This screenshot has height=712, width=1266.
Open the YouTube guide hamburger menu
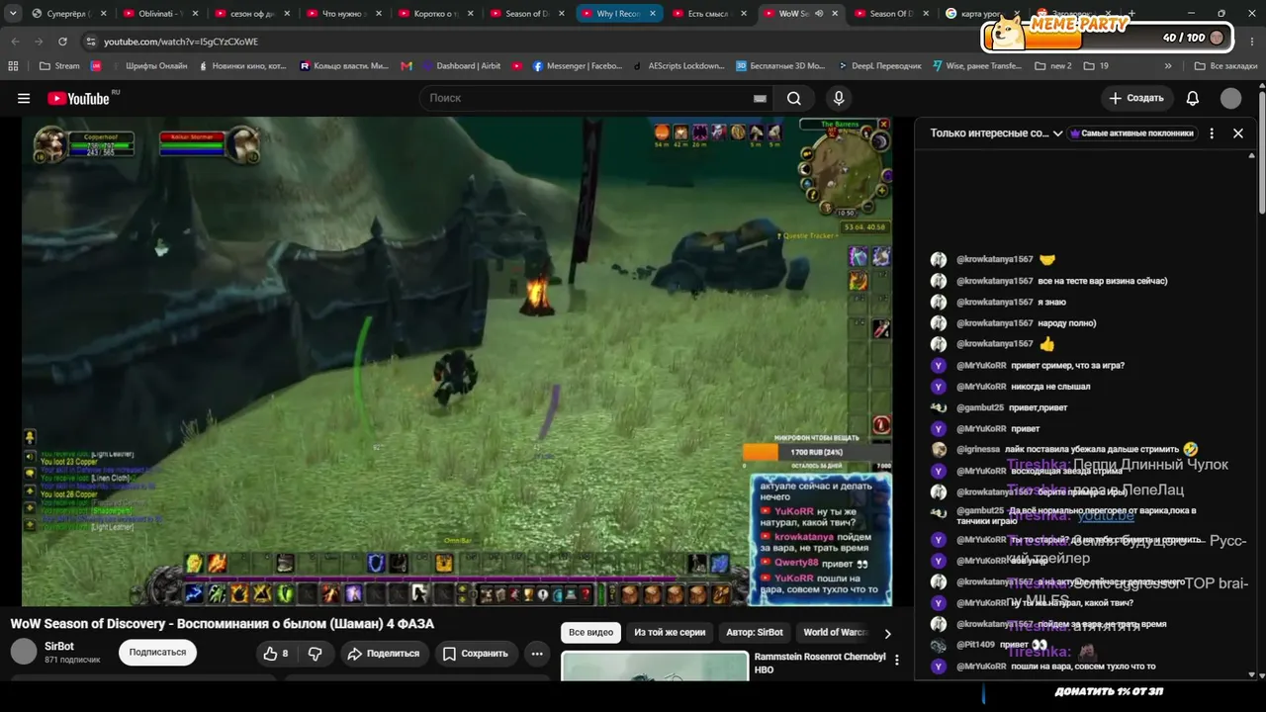point(24,98)
